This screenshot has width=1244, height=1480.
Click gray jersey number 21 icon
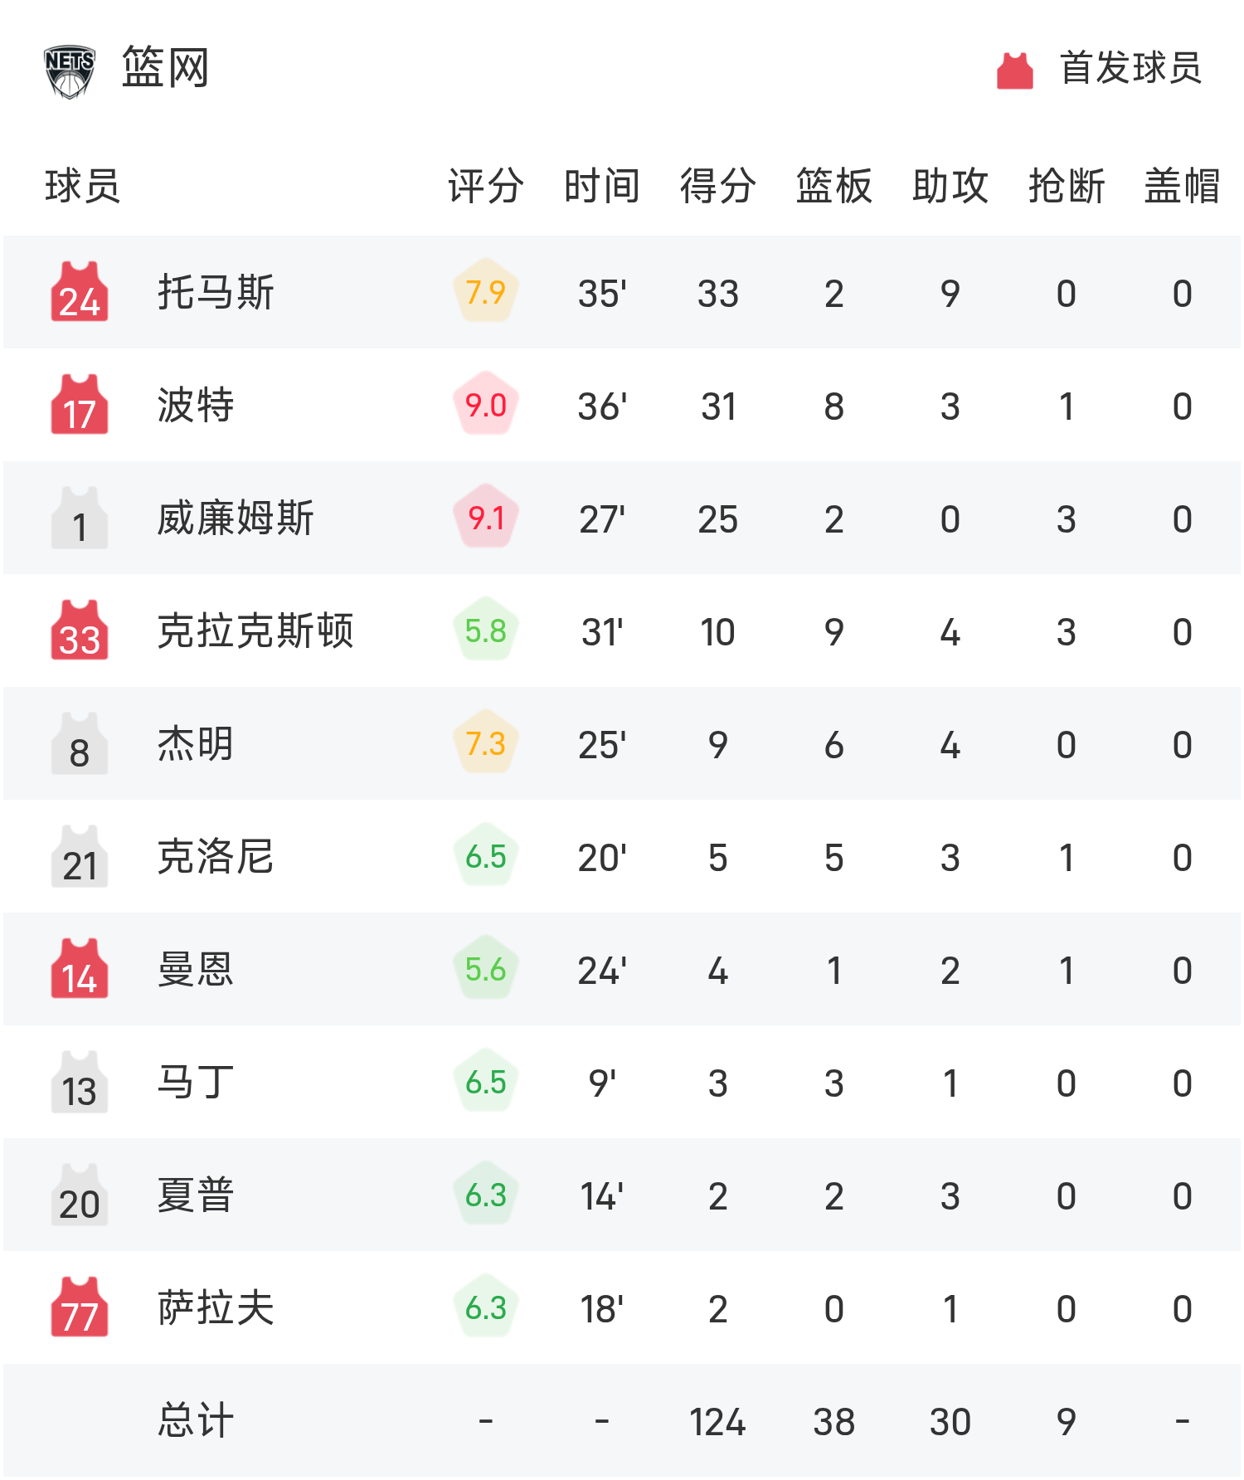tap(80, 856)
